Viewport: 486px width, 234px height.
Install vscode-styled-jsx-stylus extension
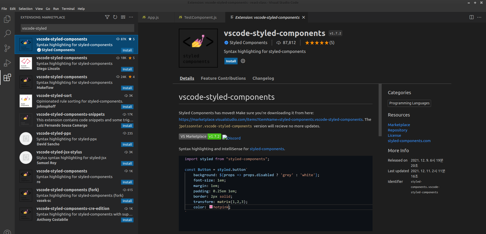pos(127,163)
